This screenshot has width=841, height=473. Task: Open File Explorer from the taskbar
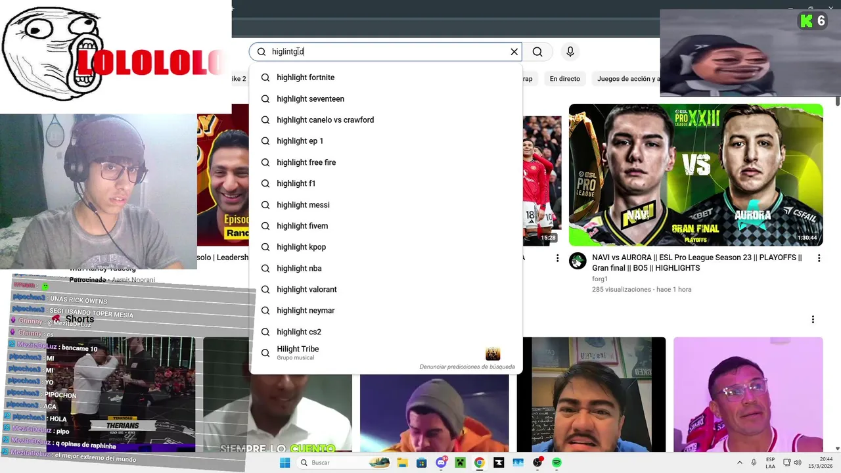click(x=403, y=462)
